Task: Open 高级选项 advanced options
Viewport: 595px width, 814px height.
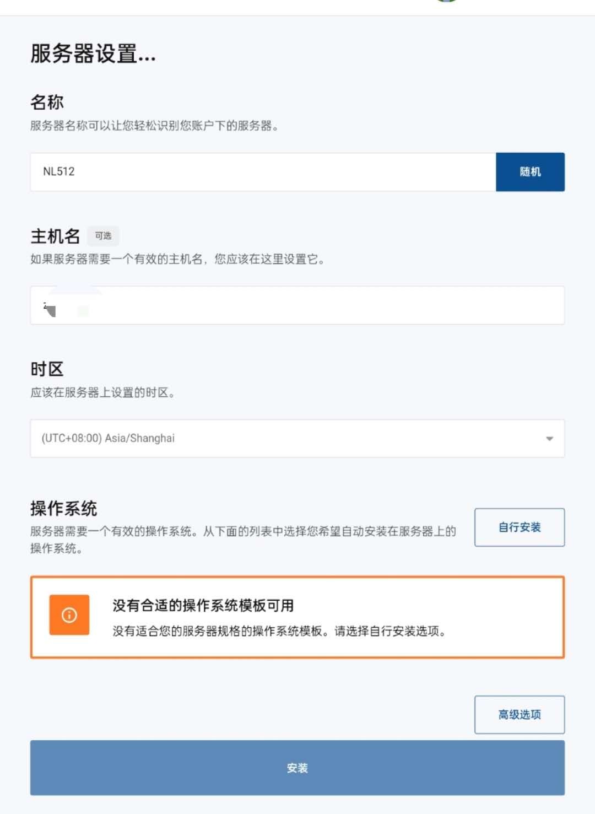Action: click(x=520, y=715)
